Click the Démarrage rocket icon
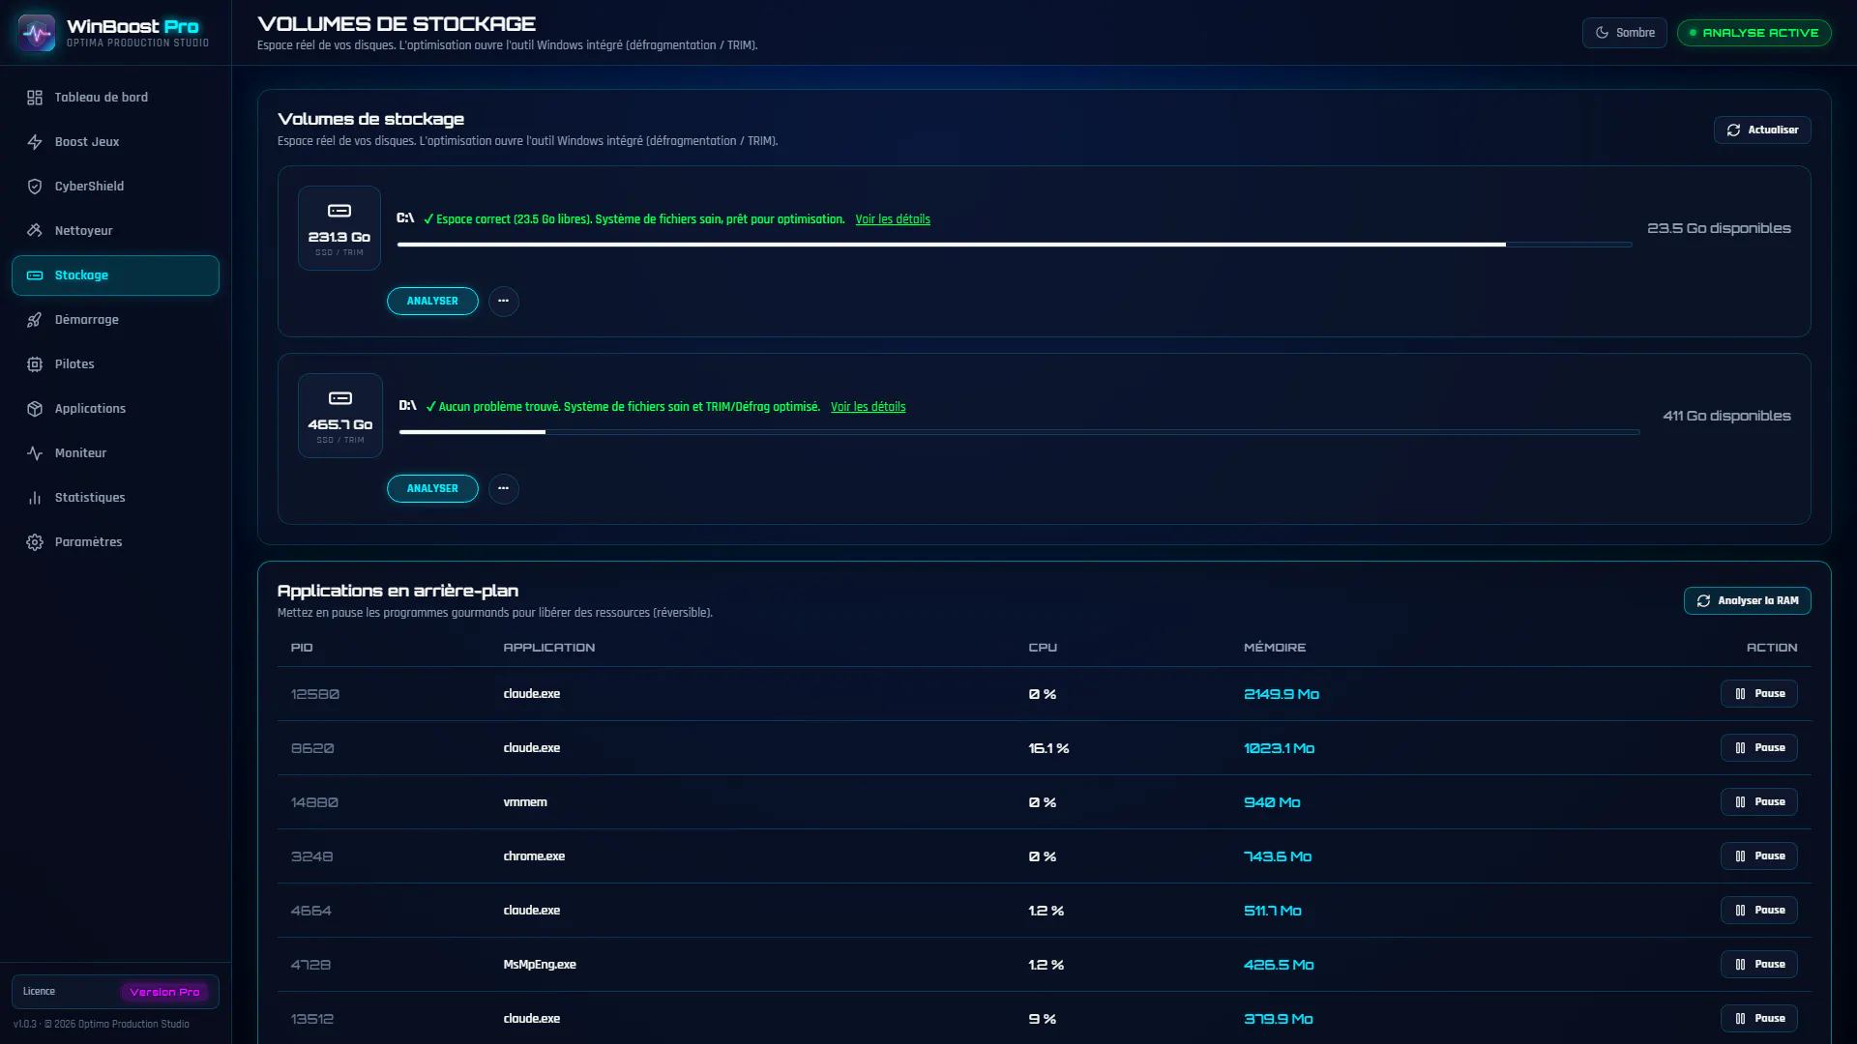 click(x=35, y=320)
